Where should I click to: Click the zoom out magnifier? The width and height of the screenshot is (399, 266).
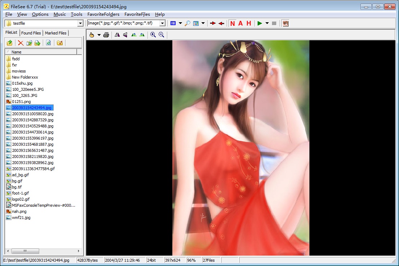(x=161, y=35)
